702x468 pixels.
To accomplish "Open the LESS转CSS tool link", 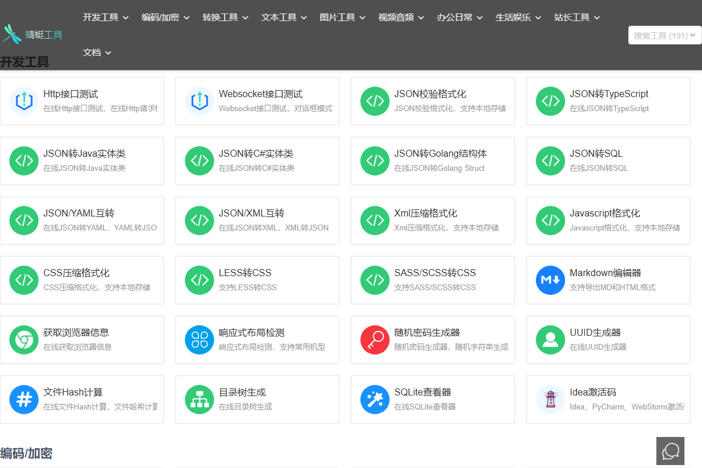I will (x=245, y=273).
